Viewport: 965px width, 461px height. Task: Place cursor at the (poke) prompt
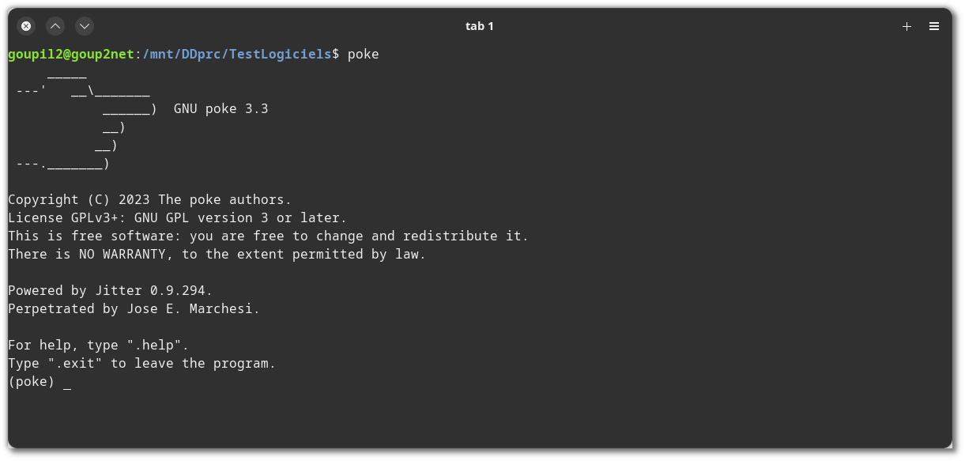pos(67,383)
